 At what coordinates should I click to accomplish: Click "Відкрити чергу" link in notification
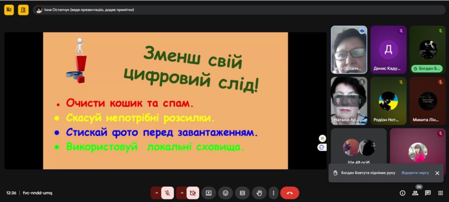415,173
